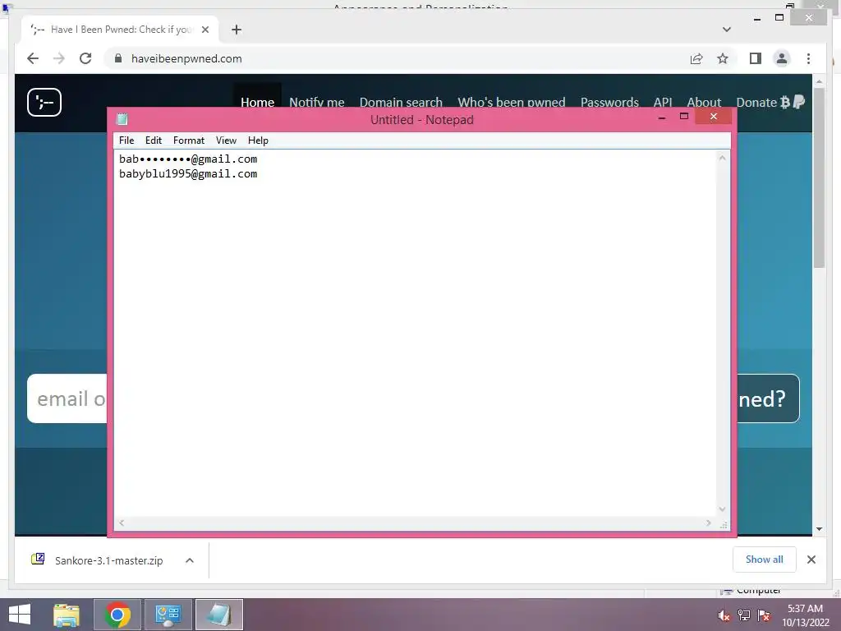
Task: Open the Notepad File menu
Action: 126,140
